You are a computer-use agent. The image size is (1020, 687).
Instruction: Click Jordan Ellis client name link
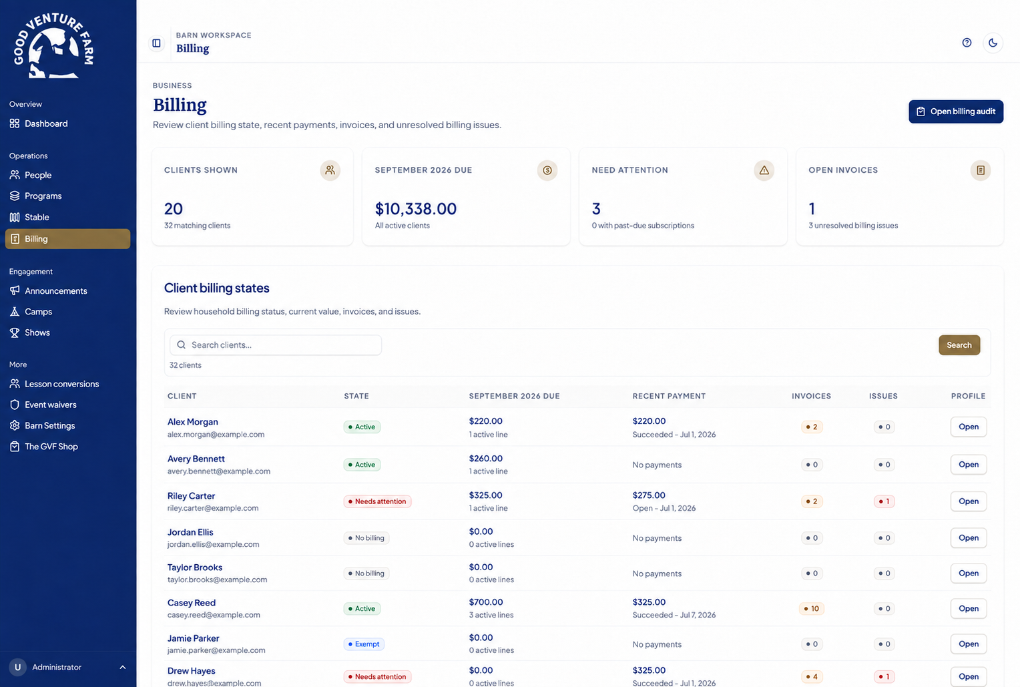tap(190, 532)
